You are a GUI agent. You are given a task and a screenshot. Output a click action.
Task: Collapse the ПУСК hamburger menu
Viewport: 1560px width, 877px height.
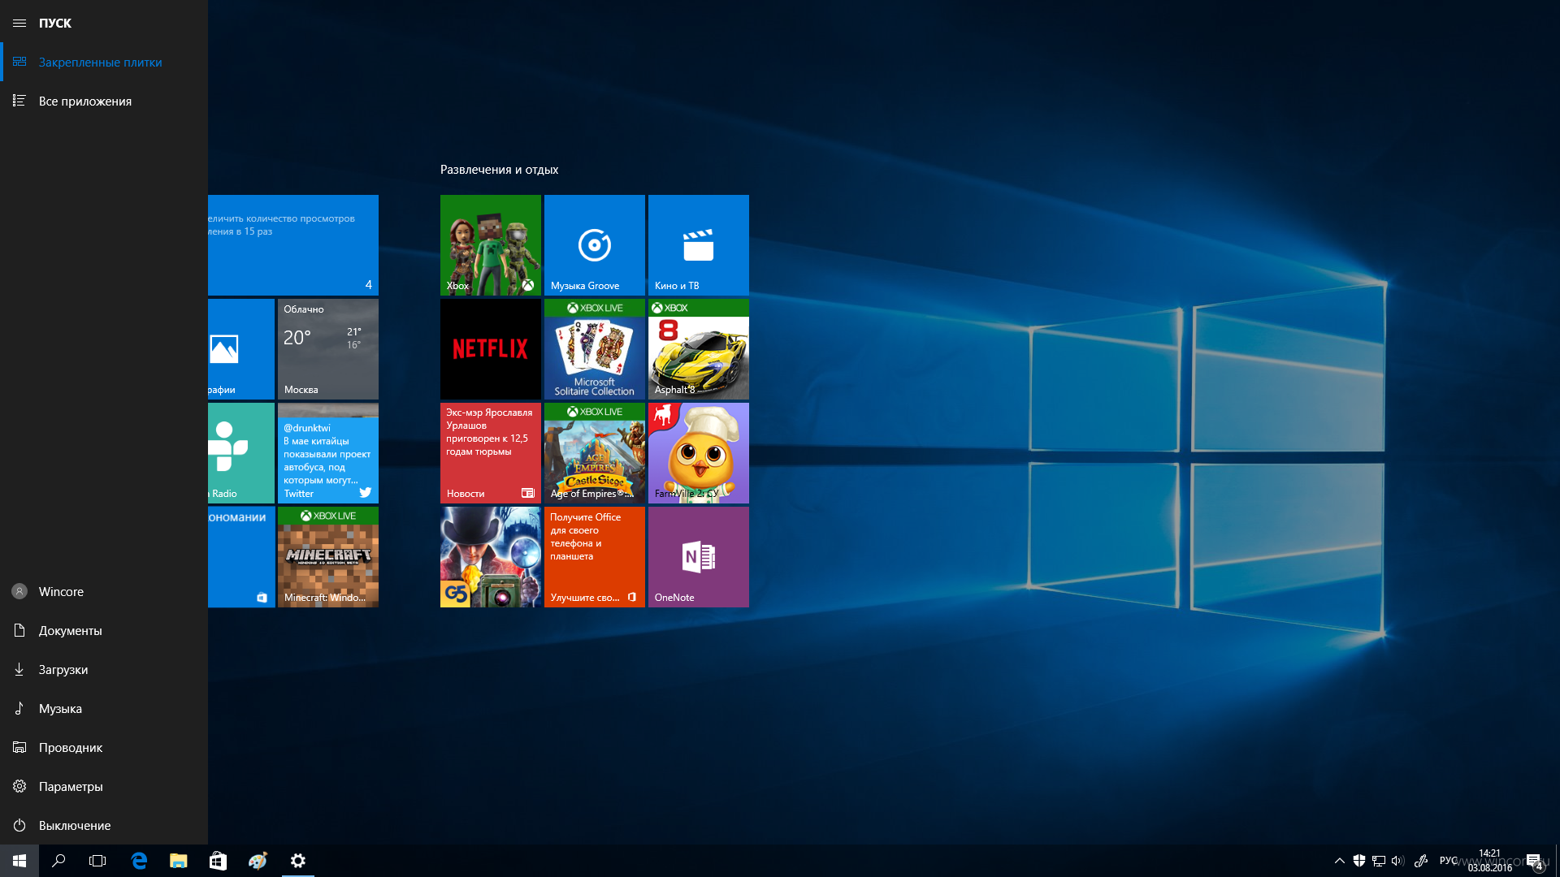[19, 23]
